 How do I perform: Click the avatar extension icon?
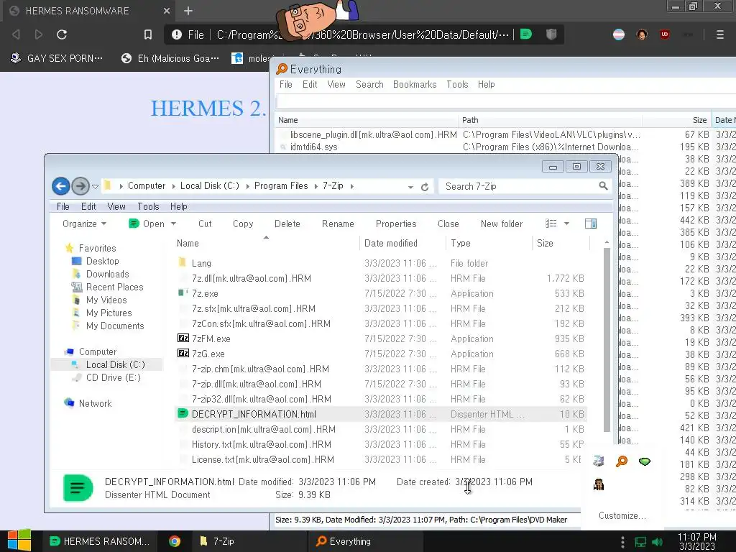pos(642,34)
